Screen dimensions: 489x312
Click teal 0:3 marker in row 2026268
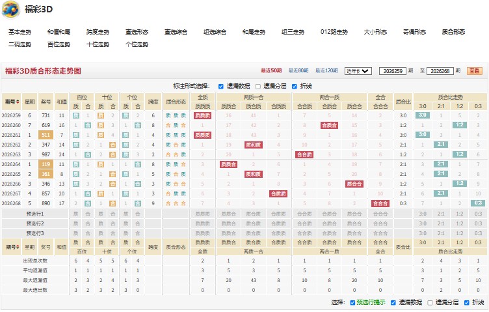click(478, 203)
